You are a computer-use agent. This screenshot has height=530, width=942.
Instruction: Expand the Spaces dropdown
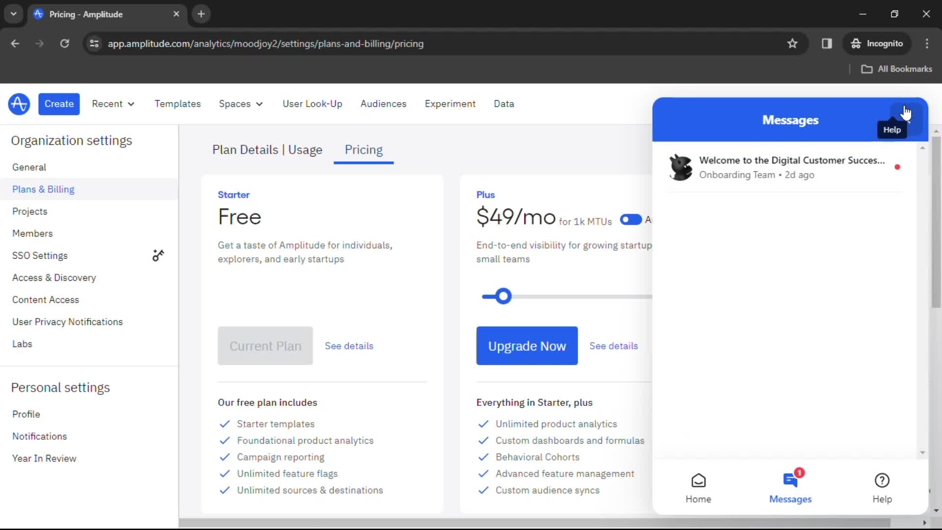point(241,104)
